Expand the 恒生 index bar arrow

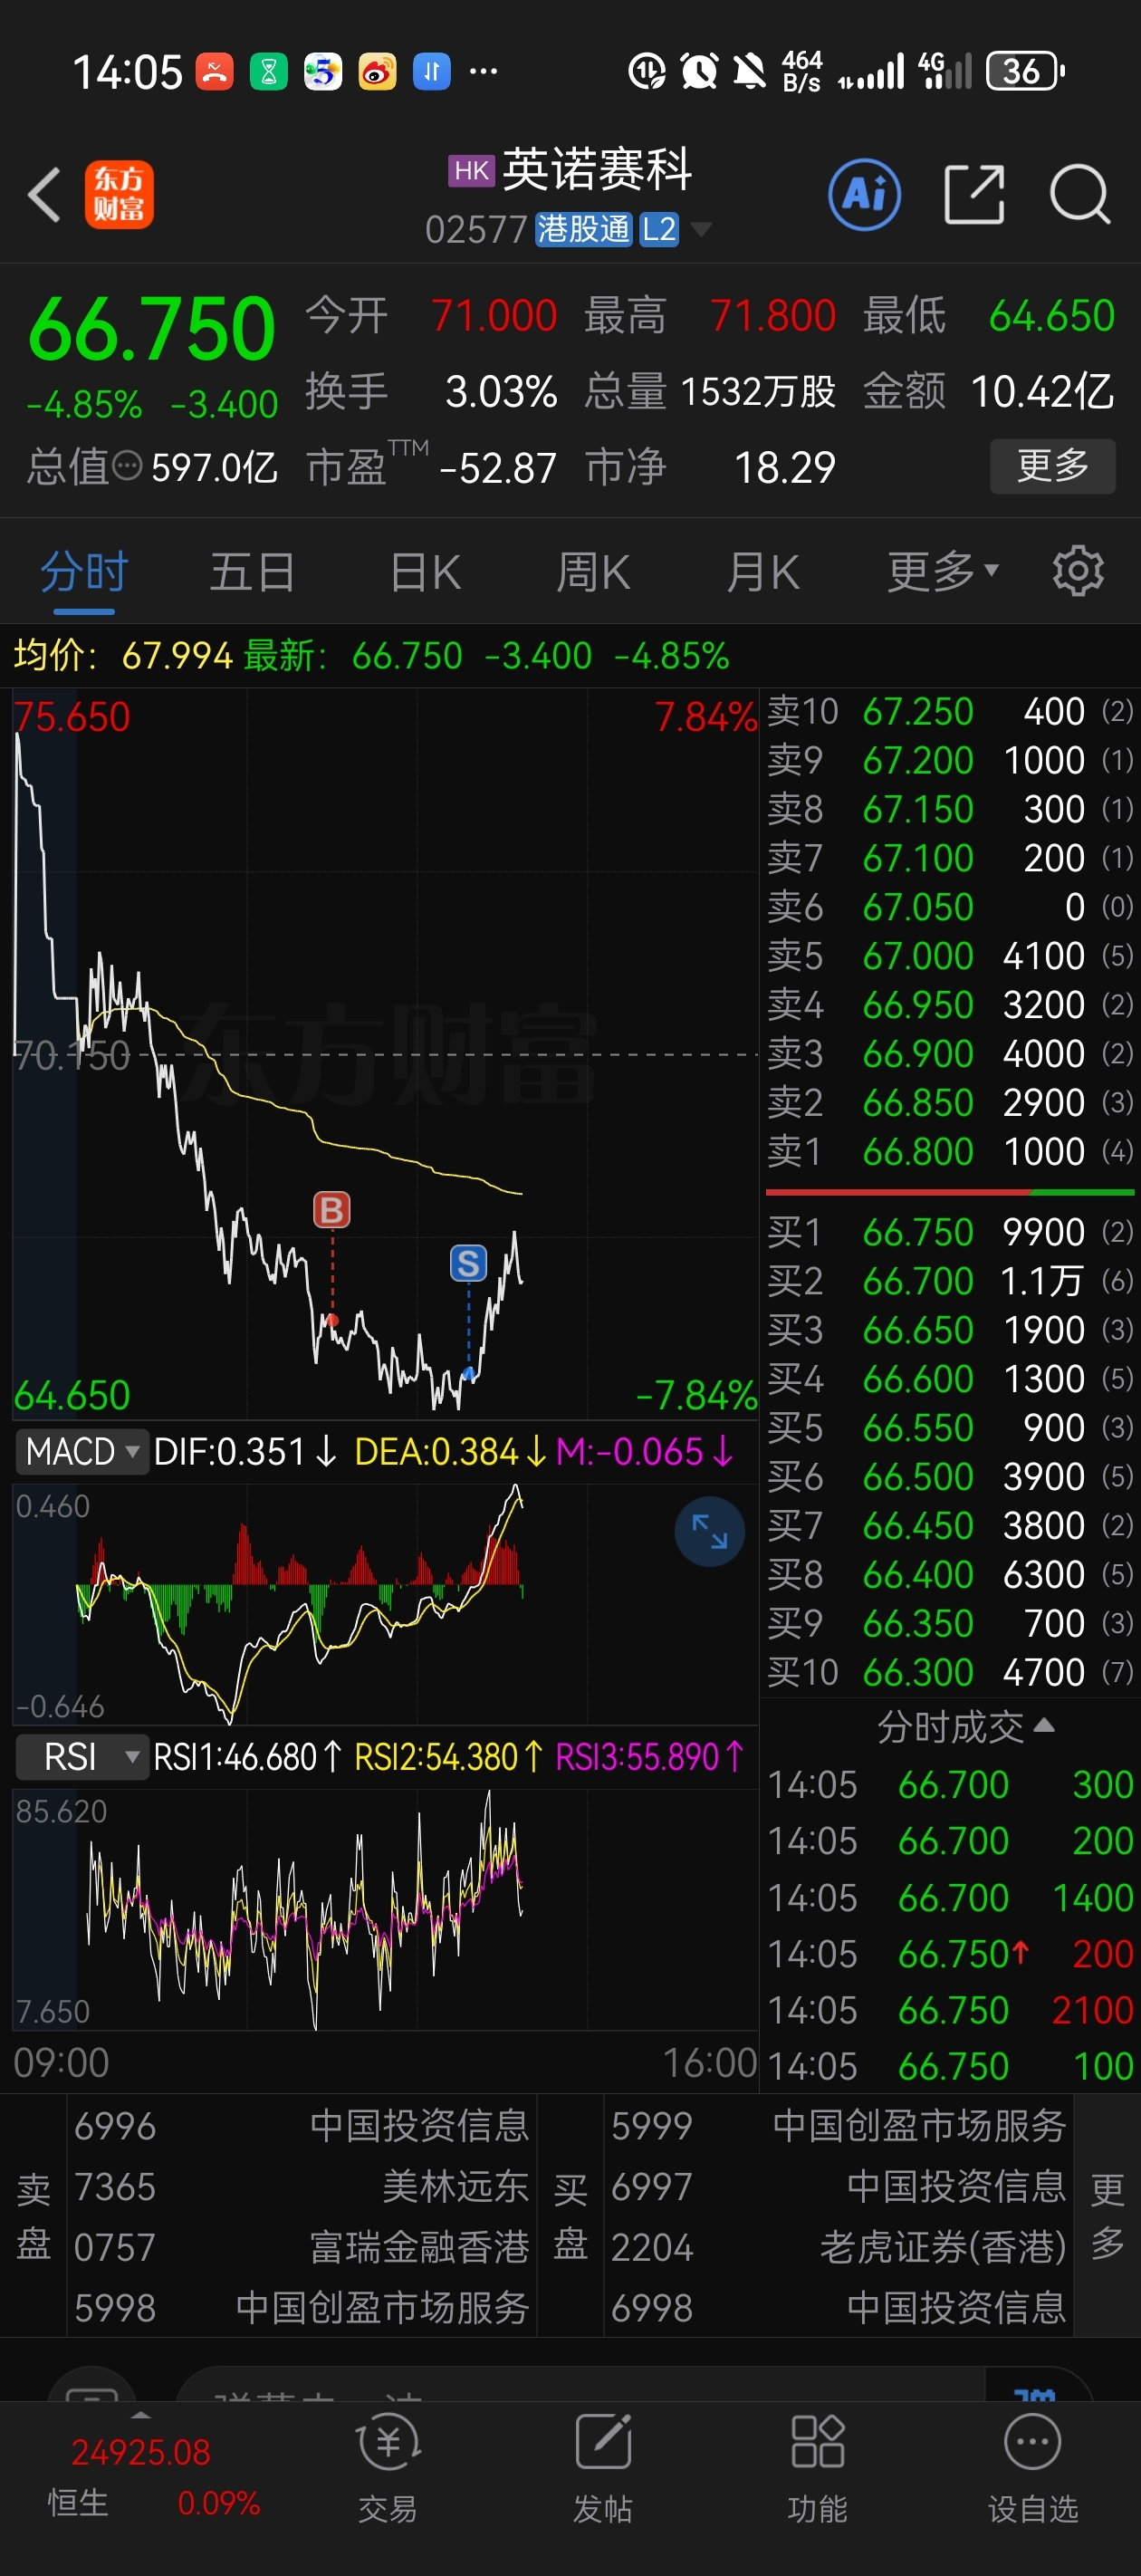click(x=141, y=2415)
